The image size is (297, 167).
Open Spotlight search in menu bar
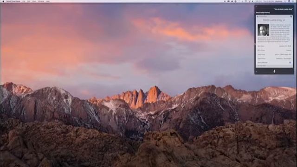click(x=285, y=1)
